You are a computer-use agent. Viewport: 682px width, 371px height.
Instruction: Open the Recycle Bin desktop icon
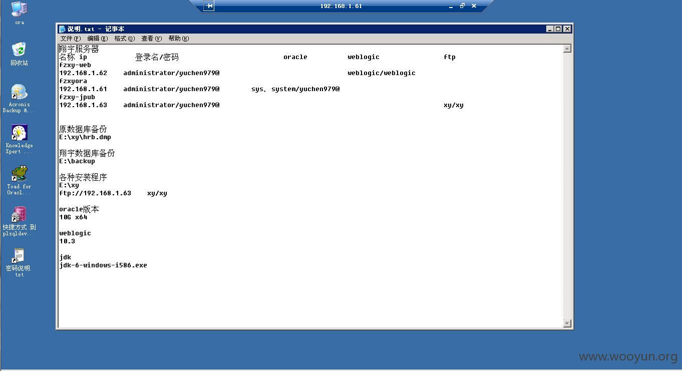(x=19, y=54)
